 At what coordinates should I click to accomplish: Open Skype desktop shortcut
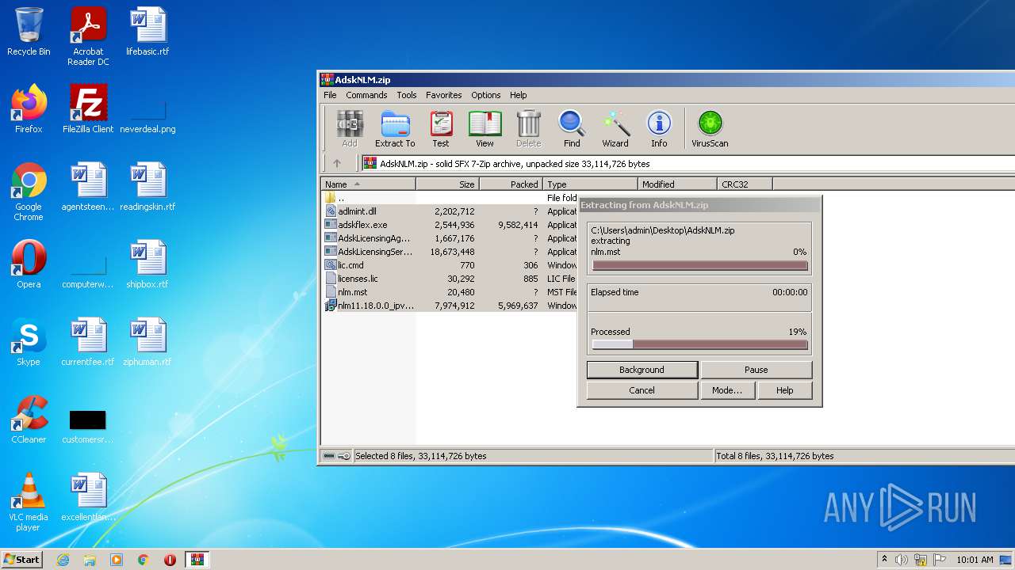pos(29,342)
